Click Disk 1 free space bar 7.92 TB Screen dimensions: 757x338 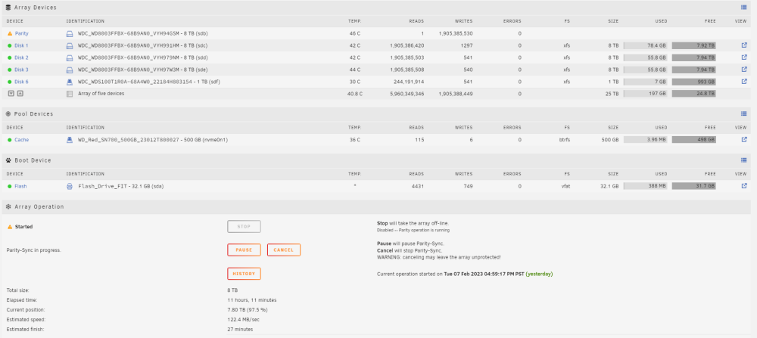click(x=693, y=46)
